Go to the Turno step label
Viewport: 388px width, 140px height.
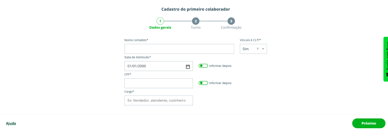(196, 28)
